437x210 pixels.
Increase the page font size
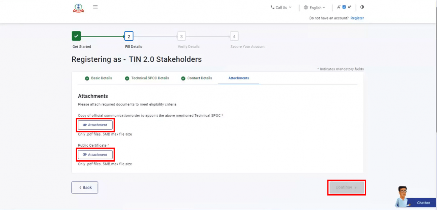[x=349, y=7]
